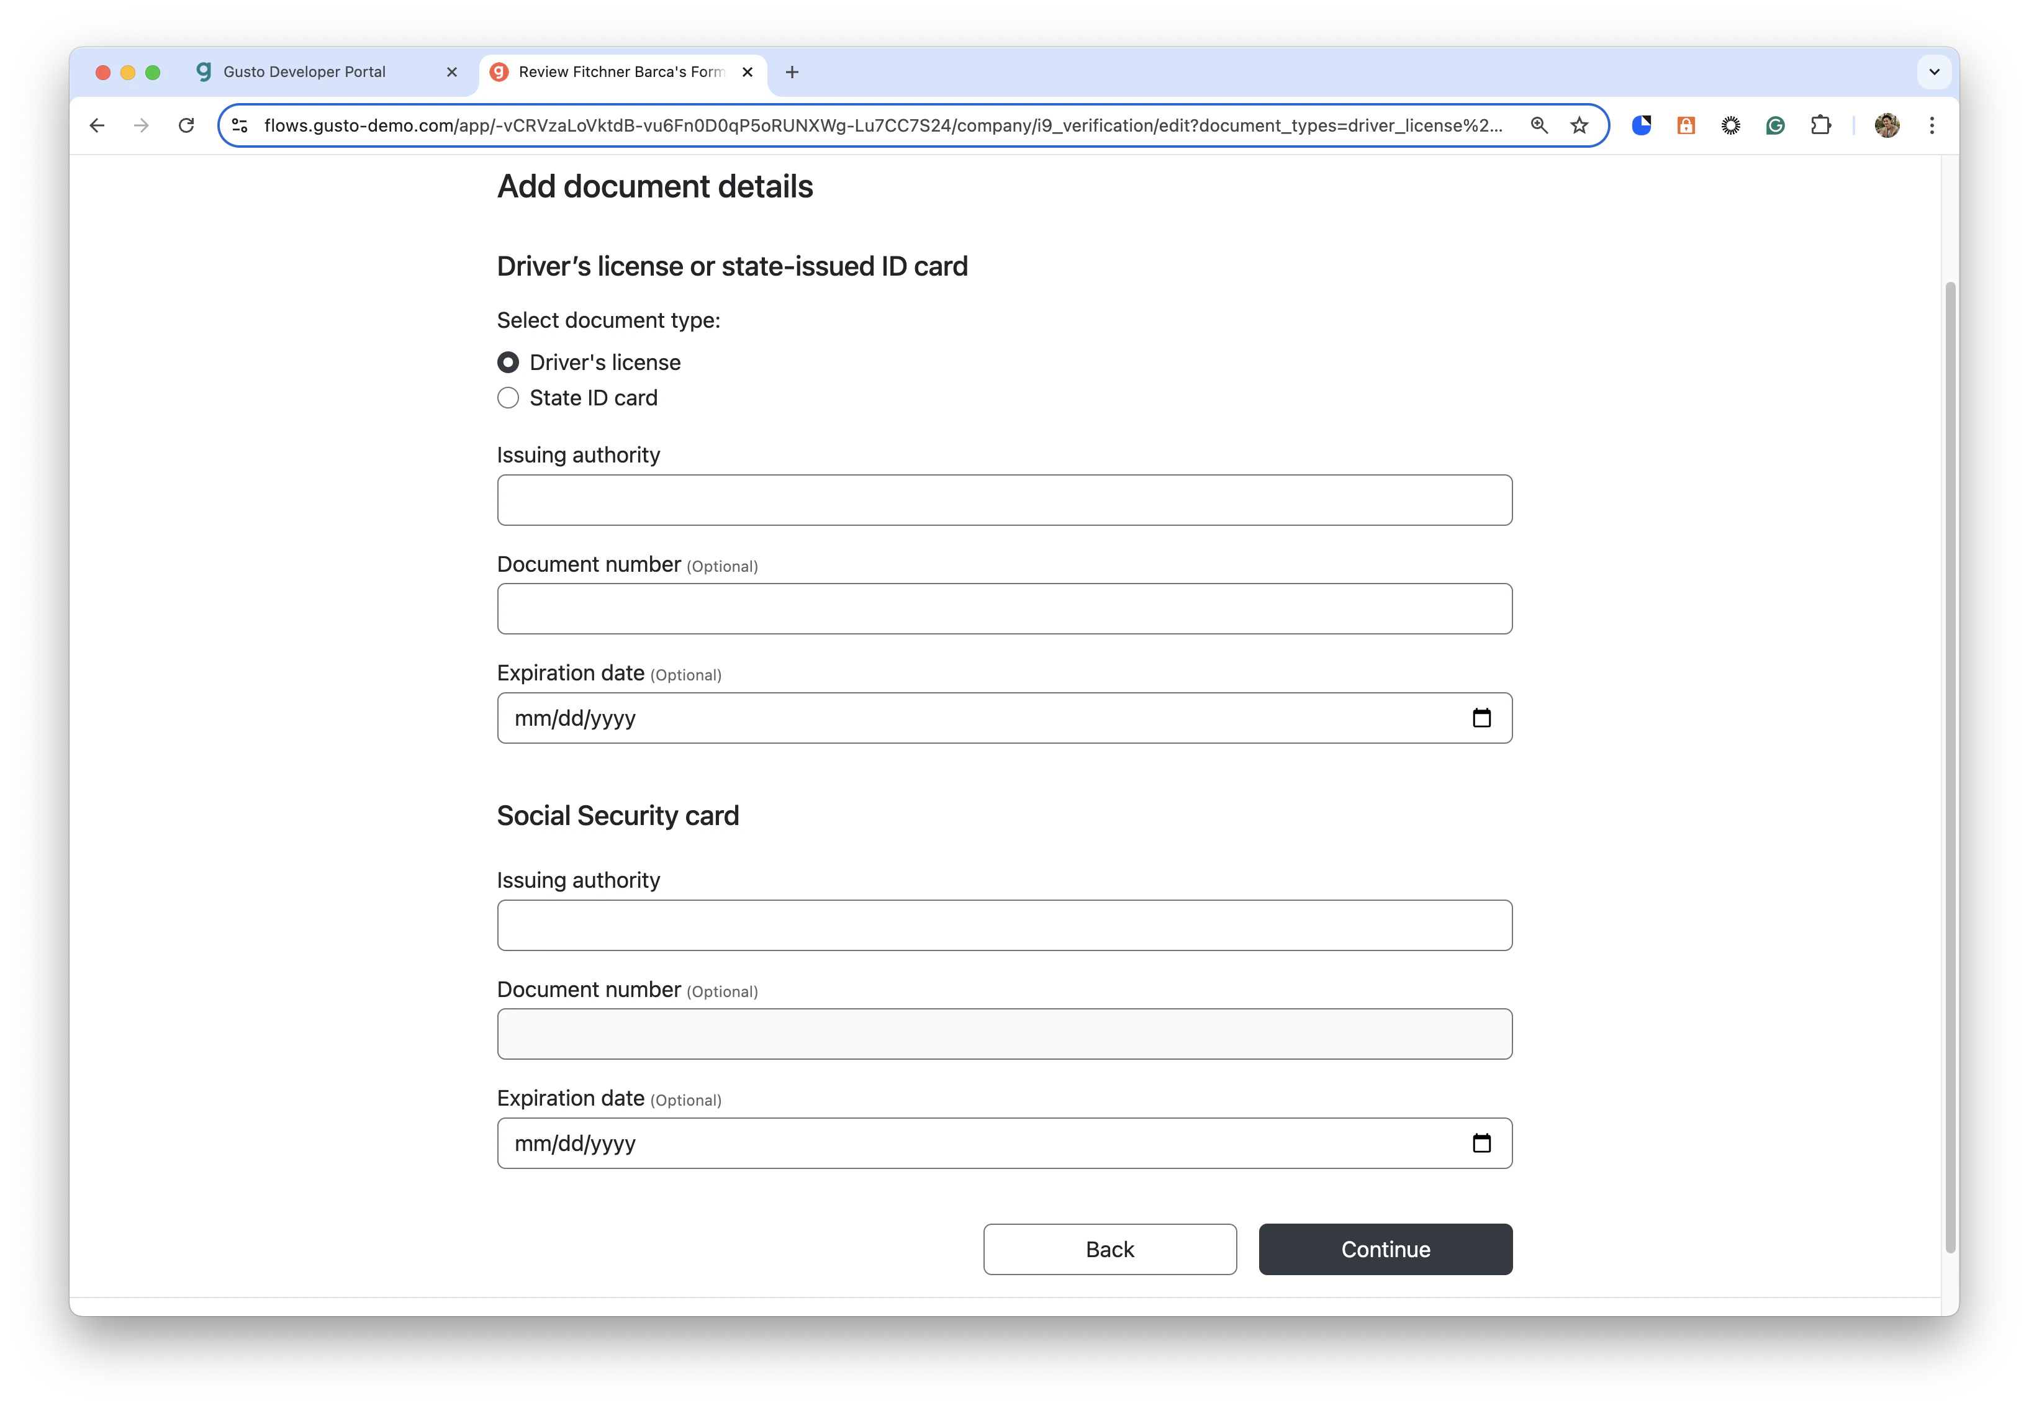The image size is (2029, 1408).
Task: Open the driver's license expiration date calendar picker
Action: coord(1481,718)
